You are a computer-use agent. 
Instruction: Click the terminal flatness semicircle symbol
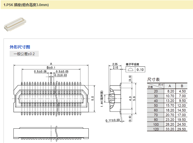(131, 69)
